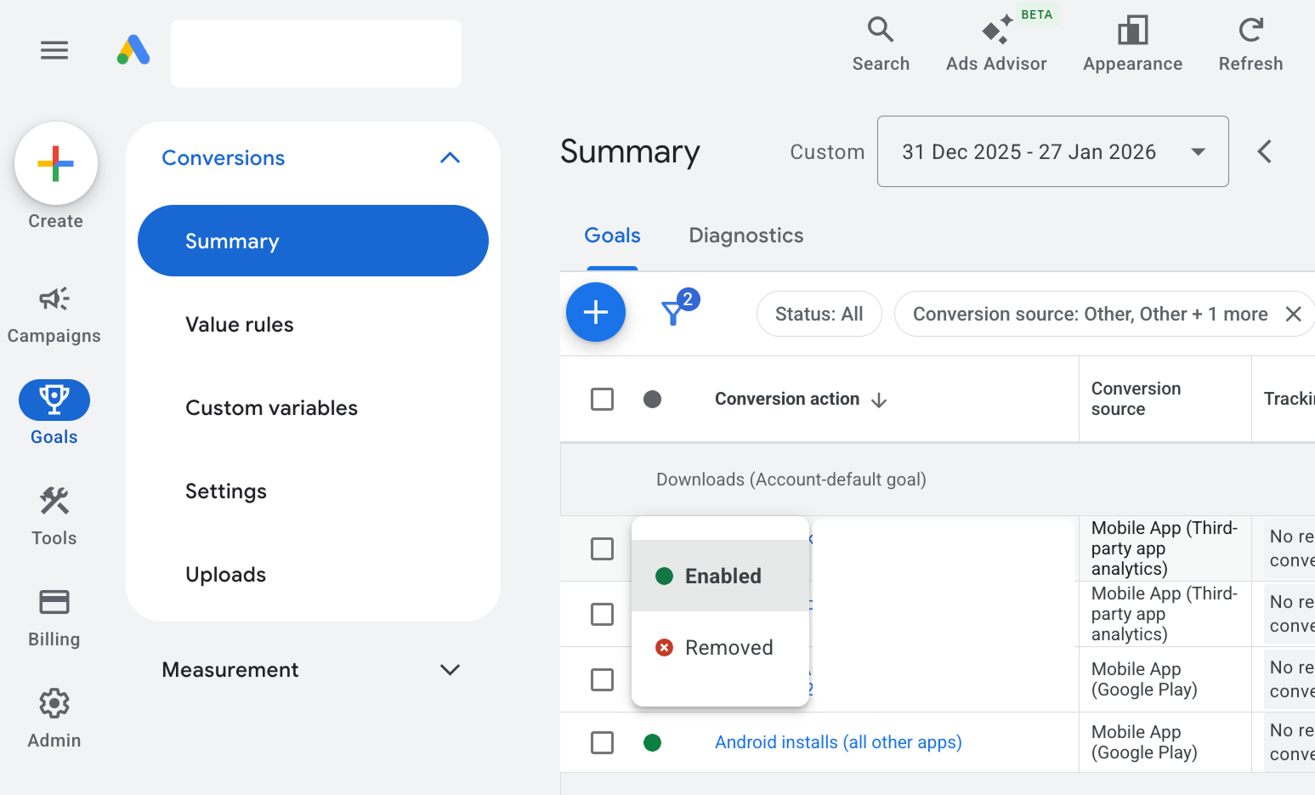The width and height of the screenshot is (1315, 795).
Task: Open the filter icon showing 2 filters
Action: pyautogui.click(x=676, y=314)
